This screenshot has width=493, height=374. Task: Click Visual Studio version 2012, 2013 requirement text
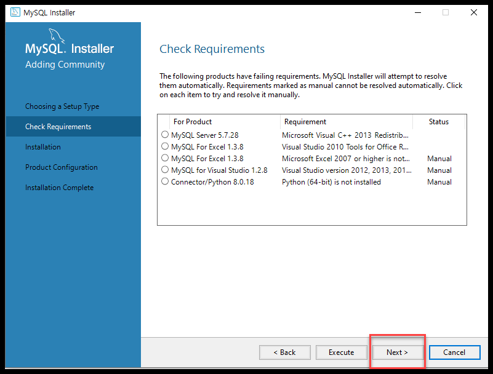[347, 170]
